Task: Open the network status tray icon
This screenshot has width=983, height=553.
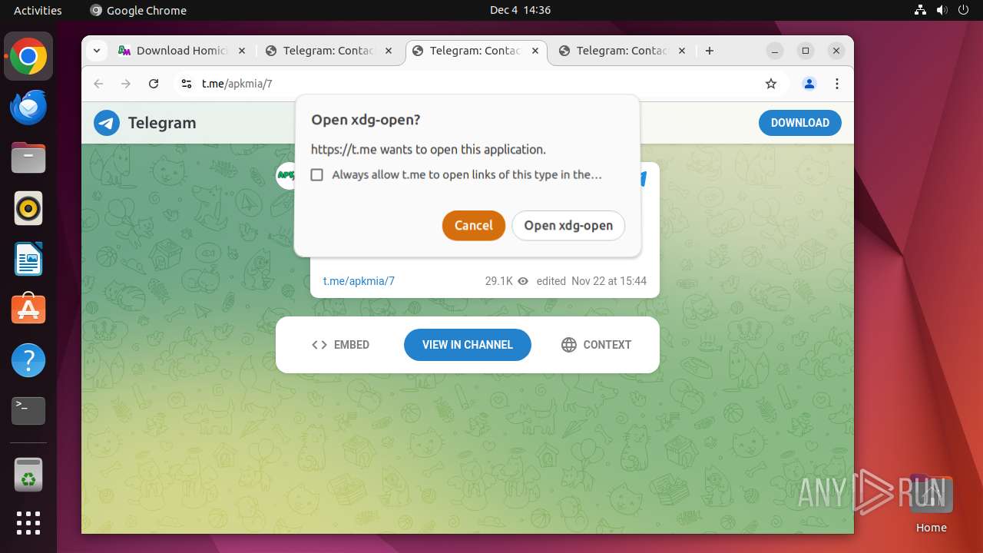Action: [921, 10]
